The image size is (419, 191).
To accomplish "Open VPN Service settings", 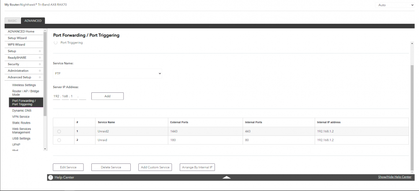I will click(21, 117).
